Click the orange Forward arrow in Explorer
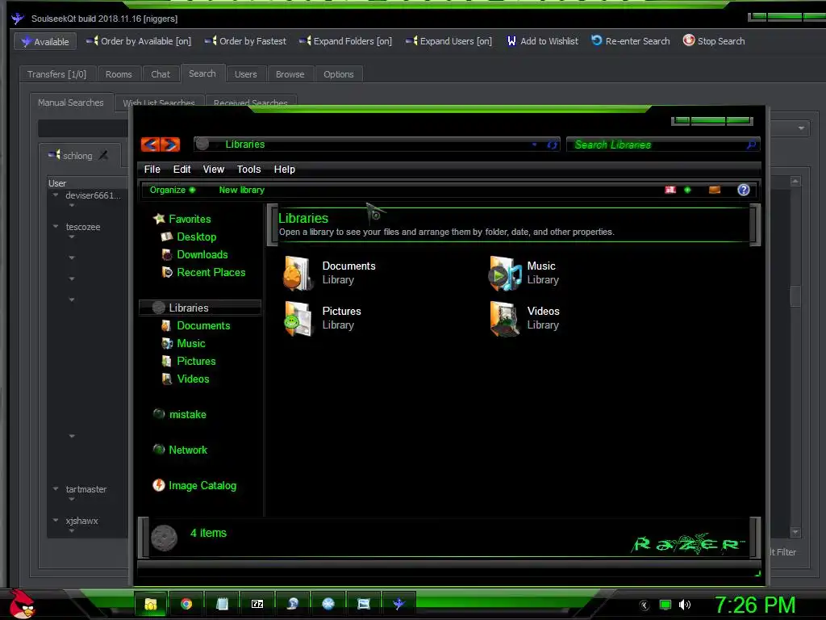Viewport: 826px width, 620px height. pos(171,145)
